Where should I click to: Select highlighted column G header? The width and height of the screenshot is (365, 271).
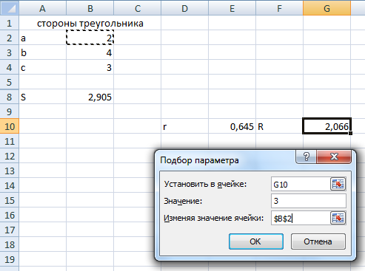(x=327, y=8)
